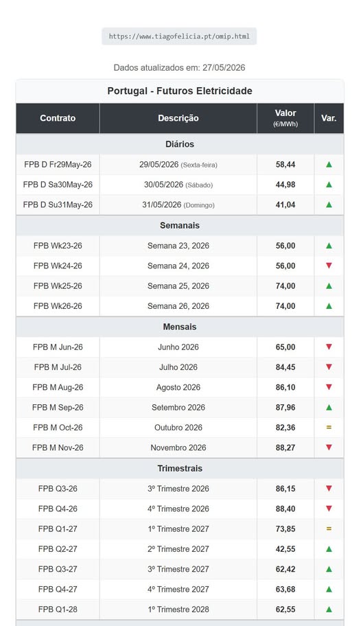Click the Var. column header
This screenshot has height=626, width=361.
329,118
